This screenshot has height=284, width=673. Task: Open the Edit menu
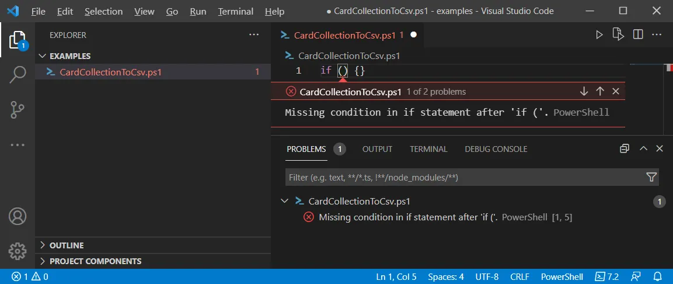pos(65,11)
